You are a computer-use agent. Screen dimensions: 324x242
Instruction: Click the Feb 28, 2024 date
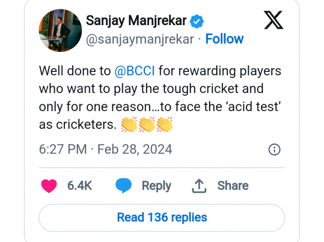click(135, 149)
